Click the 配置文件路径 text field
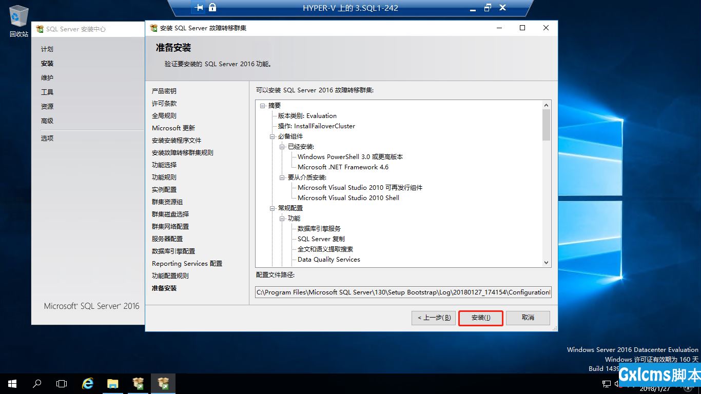The height and width of the screenshot is (394, 701). pos(403,292)
